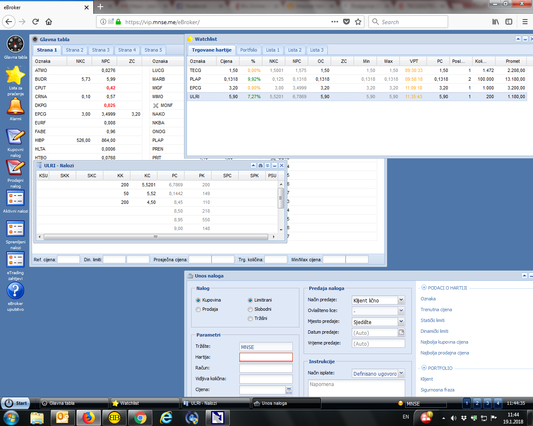Switch to Strana 2 tab
The image size is (533, 426).
(x=75, y=50)
